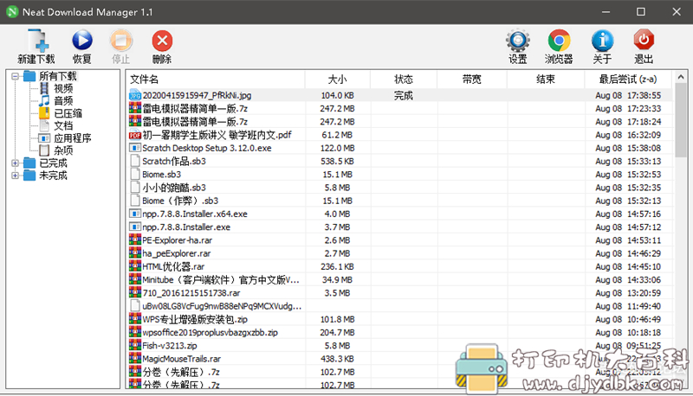The image size is (693, 396).
Task: Select the 已压缩 tree item label
Action: [x=68, y=113]
